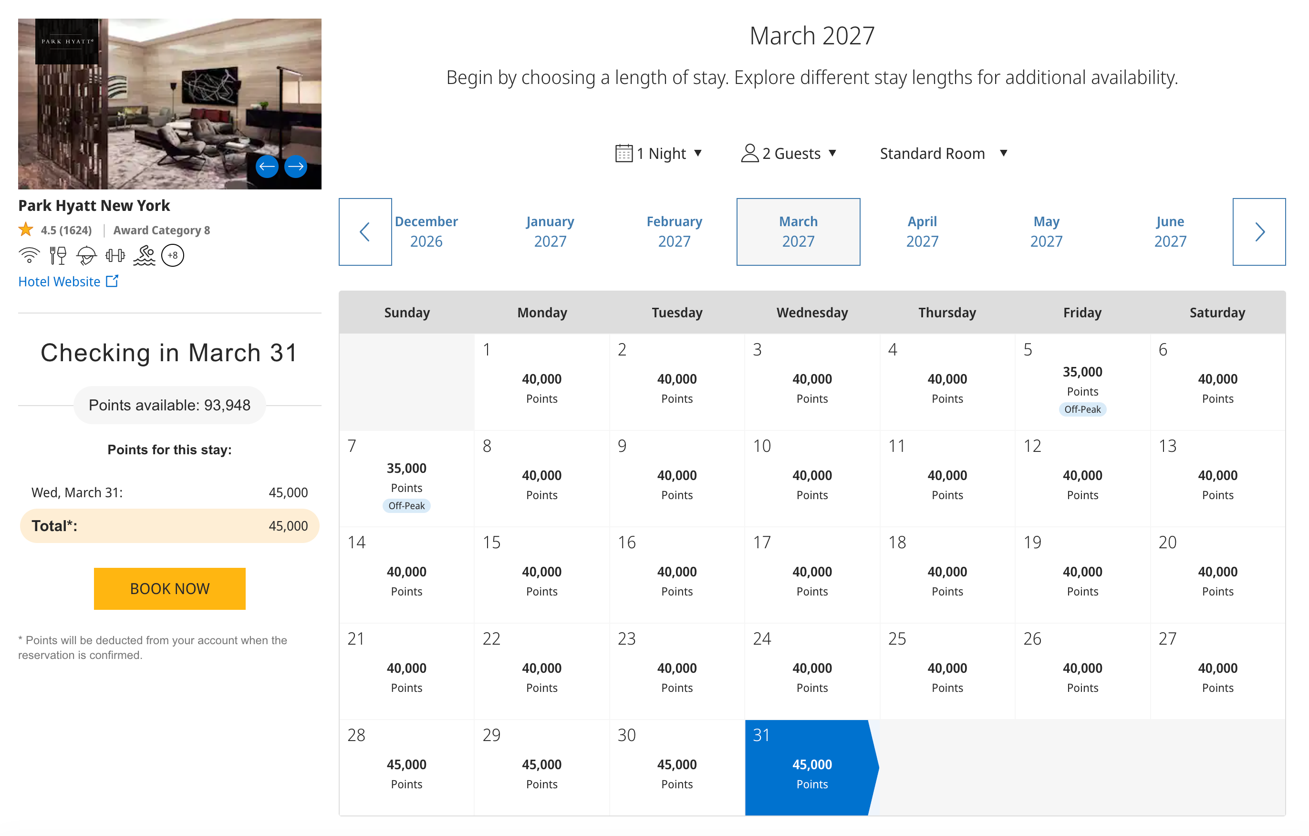Show previous hotel photo with left arrow
Image resolution: width=1309 pixels, height=836 pixels.
[x=267, y=167]
